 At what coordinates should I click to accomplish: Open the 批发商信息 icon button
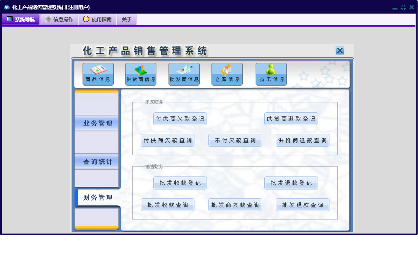click(184, 74)
